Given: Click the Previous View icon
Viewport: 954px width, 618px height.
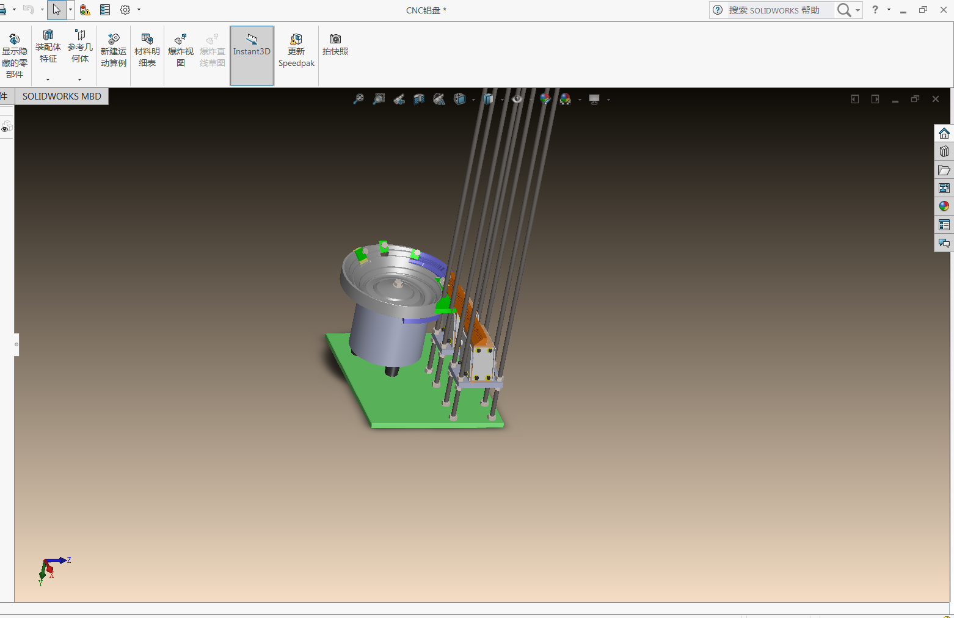Looking at the screenshot, I should pos(399,99).
